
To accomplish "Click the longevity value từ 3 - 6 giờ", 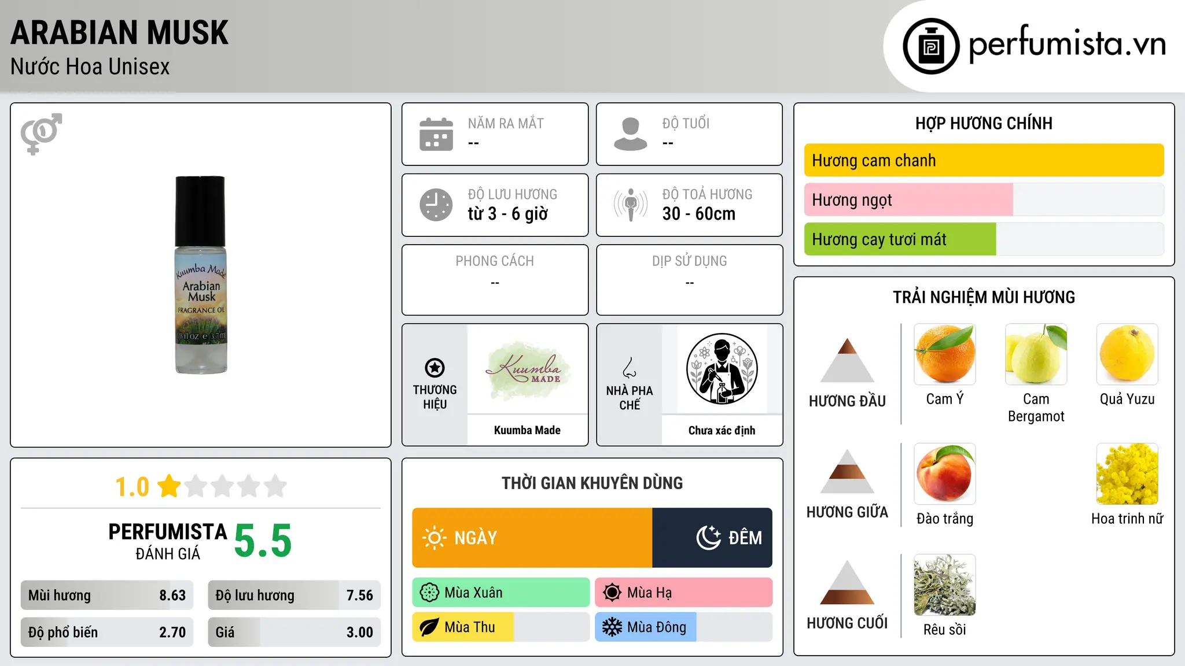I will point(508,214).
